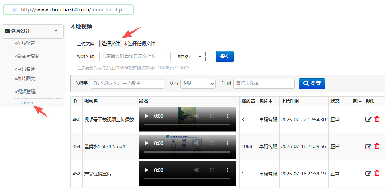Click 选择文件 to choose a file
387x192 pixels.
(111, 43)
